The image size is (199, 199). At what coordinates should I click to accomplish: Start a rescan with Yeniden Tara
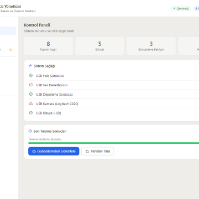[x=98, y=151]
